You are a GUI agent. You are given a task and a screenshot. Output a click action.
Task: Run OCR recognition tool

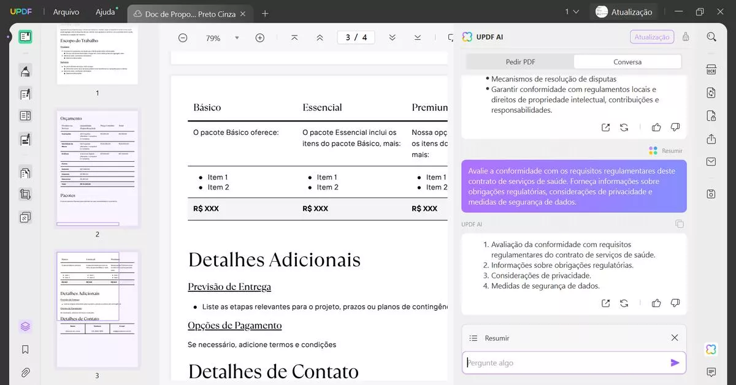[x=711, y=69]
